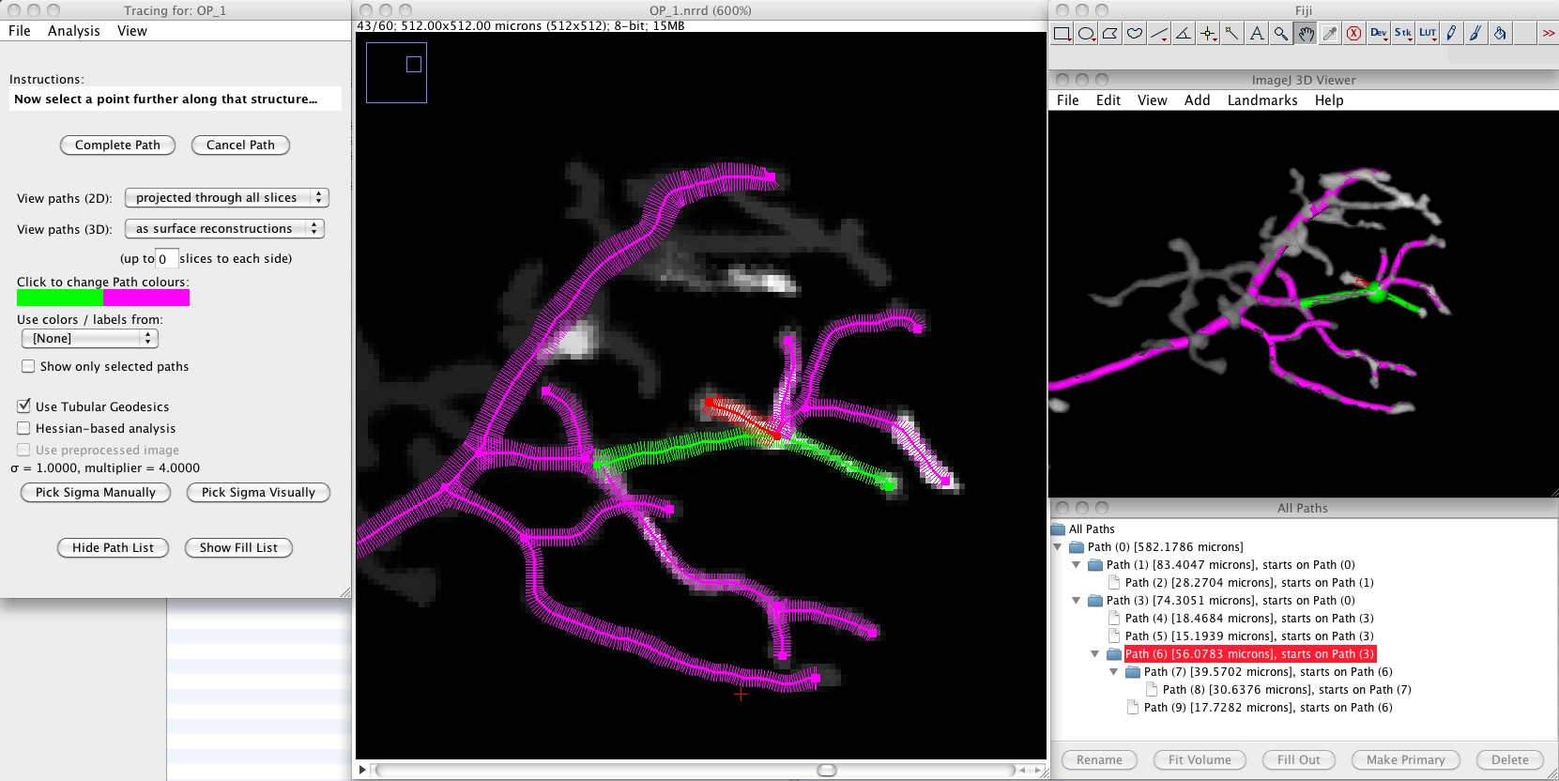
Task: Select the Oval selection tool
Action: coord(1086,34)
